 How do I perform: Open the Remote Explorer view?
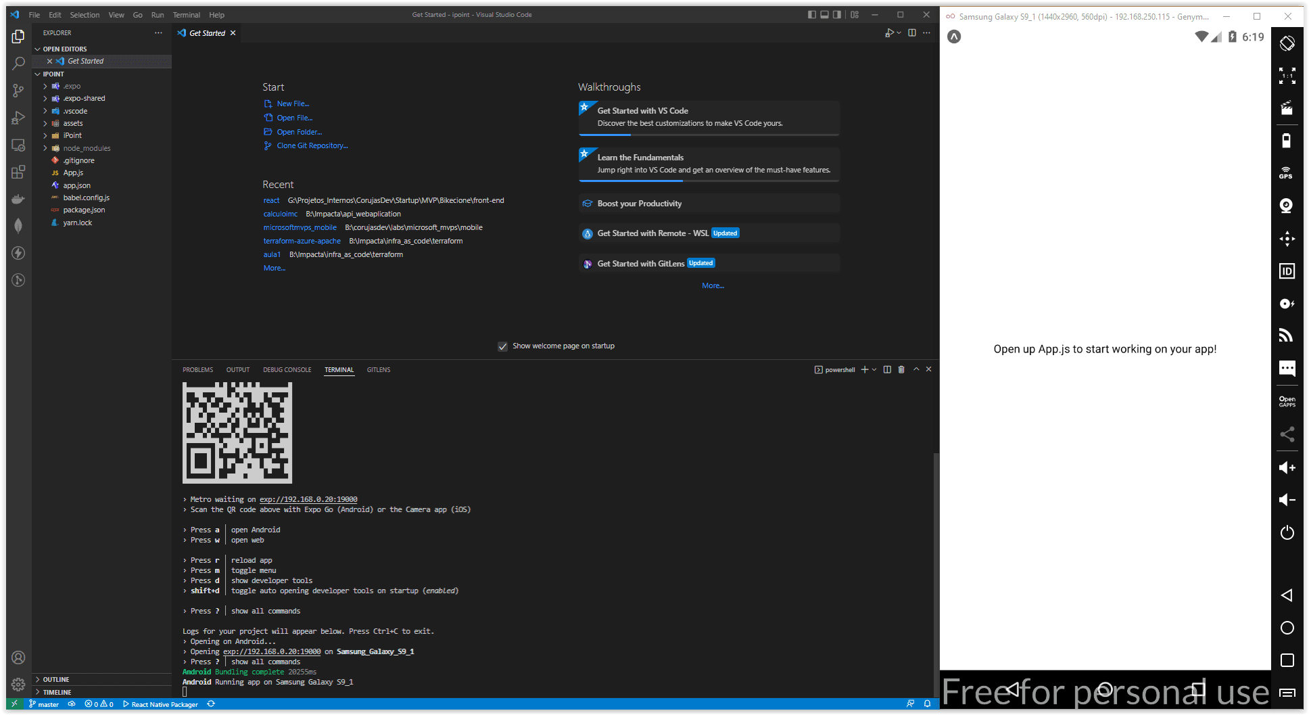(x=18, y=145)
